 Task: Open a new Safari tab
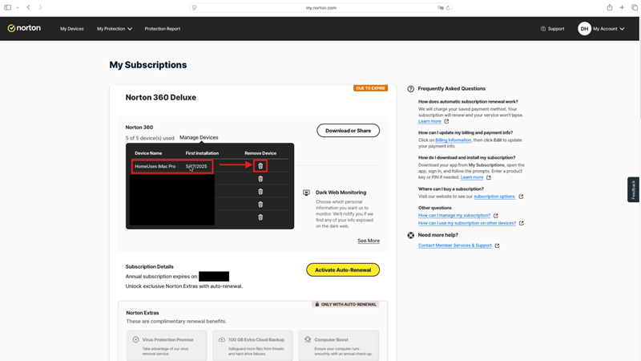(x=622, y=7)
